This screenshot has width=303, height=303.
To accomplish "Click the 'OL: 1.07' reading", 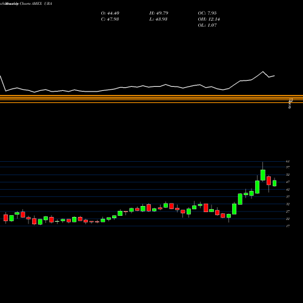I will tap(207, 25).
